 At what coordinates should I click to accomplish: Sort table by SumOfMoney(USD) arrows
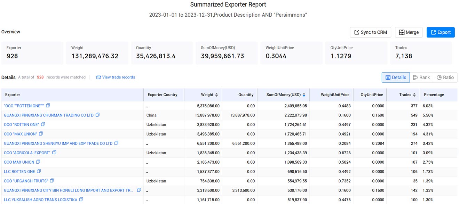(304, 95)
